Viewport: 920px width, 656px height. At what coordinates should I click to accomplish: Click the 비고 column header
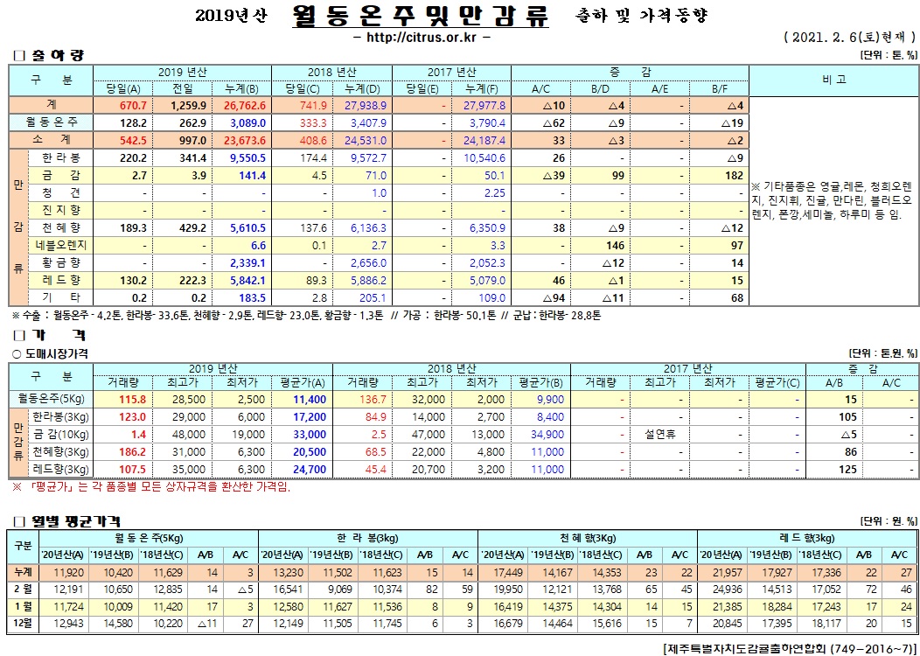[833, 80]
